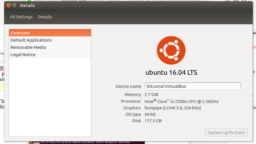Minimize the Details window
The height and width of the screenshot is (144, 256).
coord(14,6)
